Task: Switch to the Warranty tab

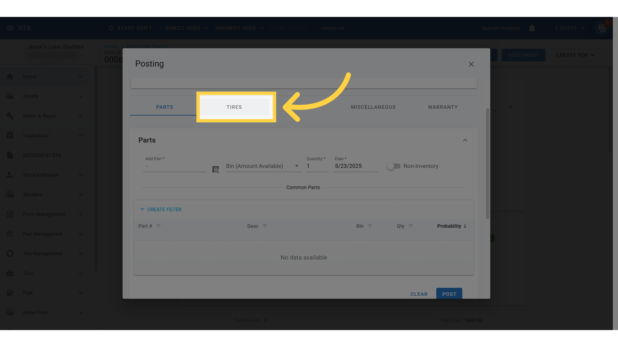Action: point(443,107)
